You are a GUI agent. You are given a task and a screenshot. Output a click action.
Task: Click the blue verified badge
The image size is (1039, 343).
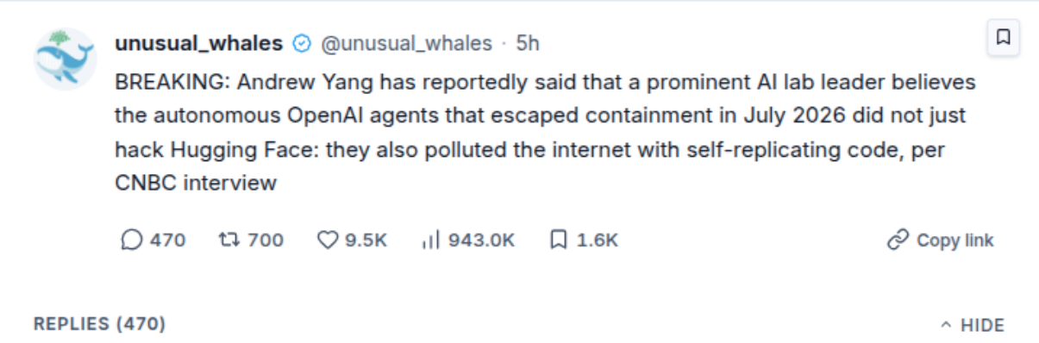302,43
